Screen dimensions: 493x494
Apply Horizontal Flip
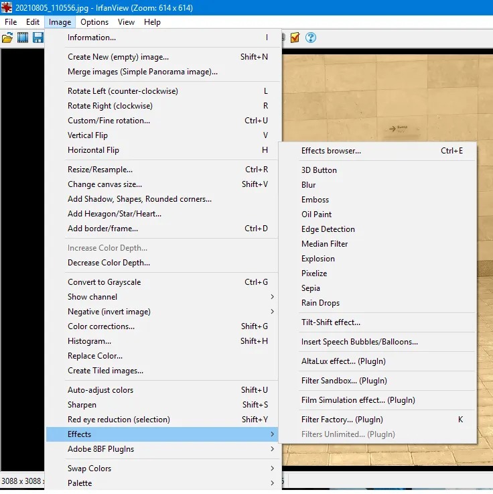point(162,150)
